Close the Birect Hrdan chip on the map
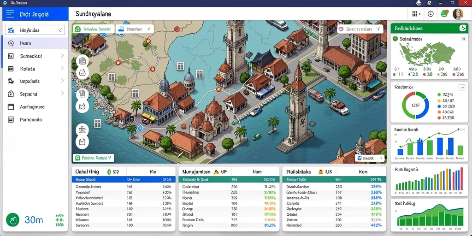 (378, 29)
